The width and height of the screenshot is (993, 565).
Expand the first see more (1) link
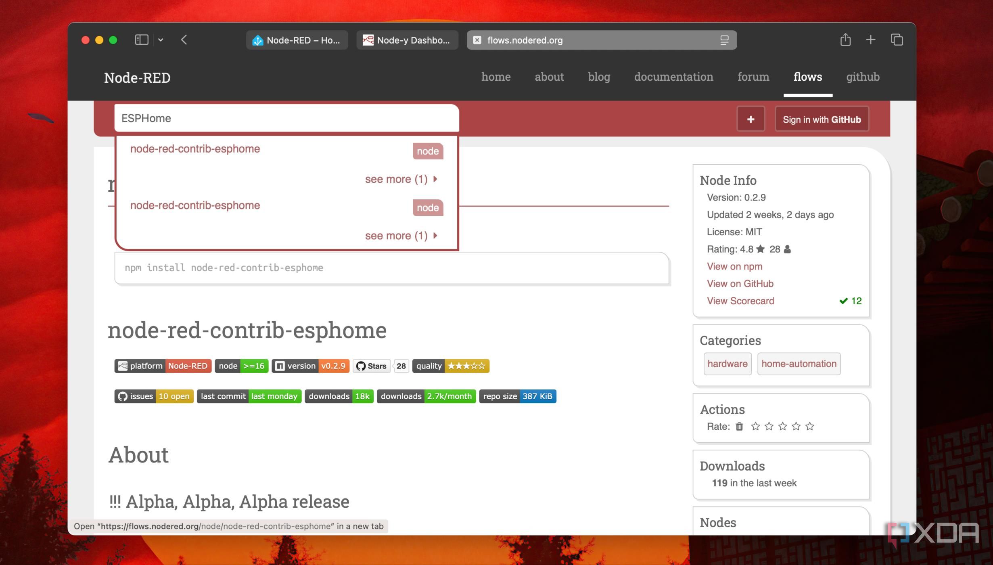pyautogui.click(x=401, y=179)
